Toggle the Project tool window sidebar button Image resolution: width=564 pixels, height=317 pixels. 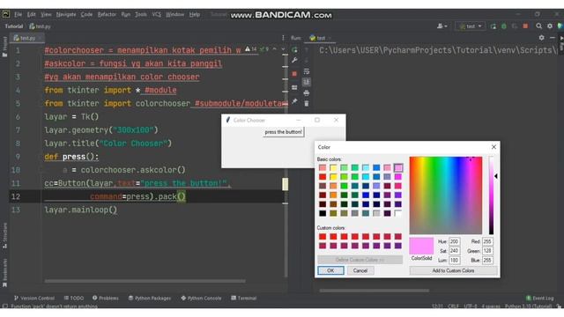pos(4,47)
